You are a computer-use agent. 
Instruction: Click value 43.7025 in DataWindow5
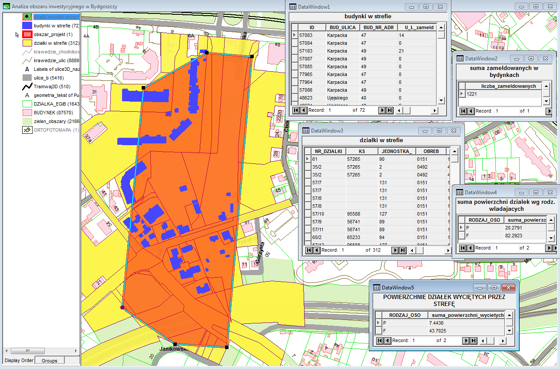pyautogui.click(x=466, y=331)
